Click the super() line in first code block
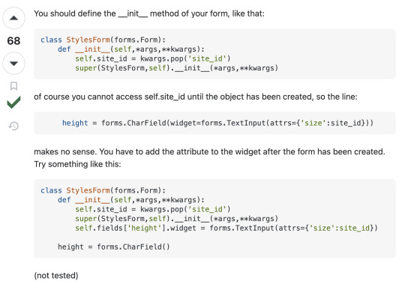 click(177, 68)
